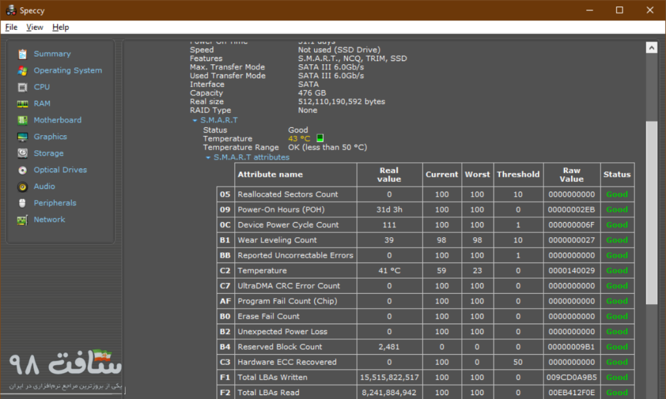Screen dimensions: 666x399
Task: Click the Audio speaker icon
Action: click(23, 187)
